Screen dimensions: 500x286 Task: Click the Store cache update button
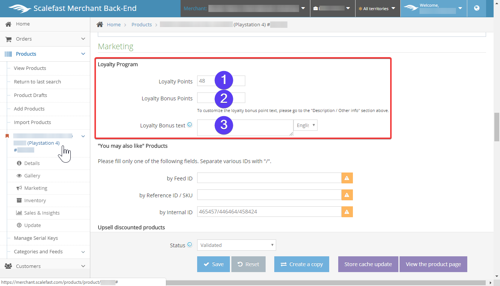[368, 264]
